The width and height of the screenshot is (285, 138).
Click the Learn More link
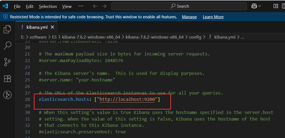pos(213,17)
